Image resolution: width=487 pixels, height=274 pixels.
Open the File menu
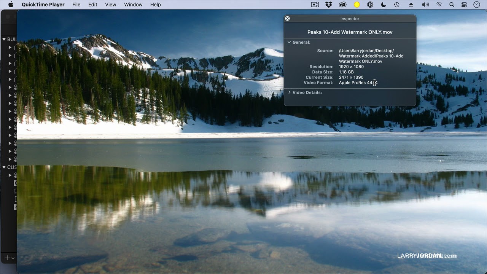pyautogui.click(x=76, y=5)
